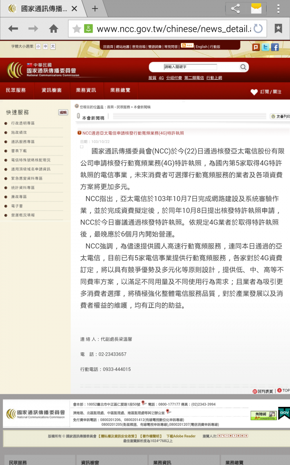Open the 資訊櫥窗 main menu

(52, 90)
